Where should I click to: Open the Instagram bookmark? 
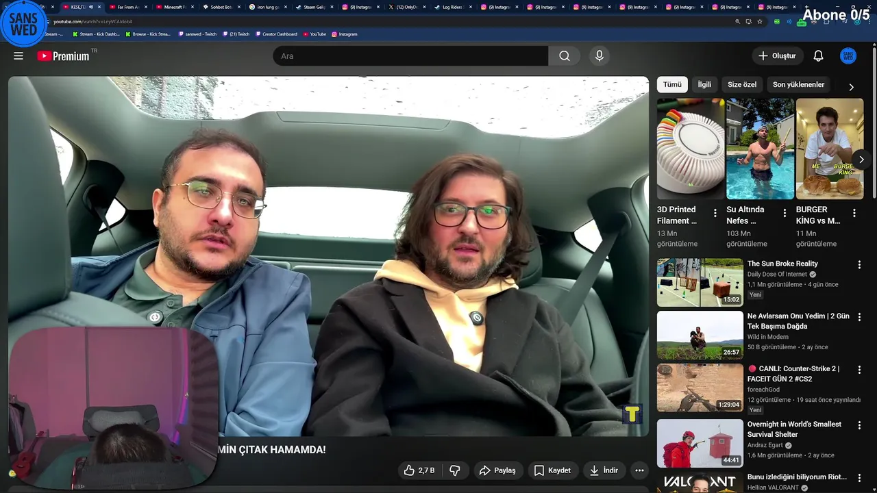(345, 34)
